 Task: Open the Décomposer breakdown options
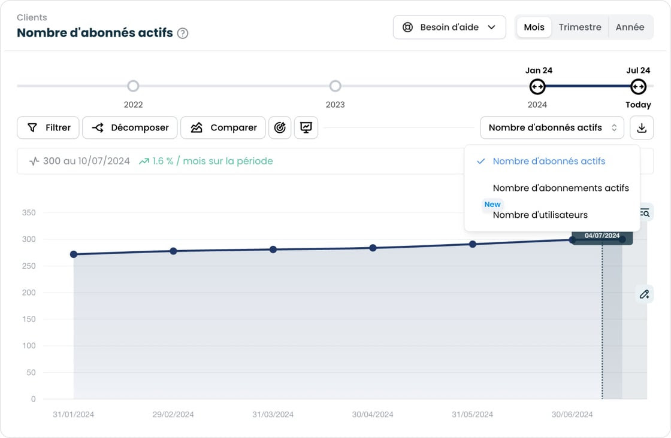(130, 127)
